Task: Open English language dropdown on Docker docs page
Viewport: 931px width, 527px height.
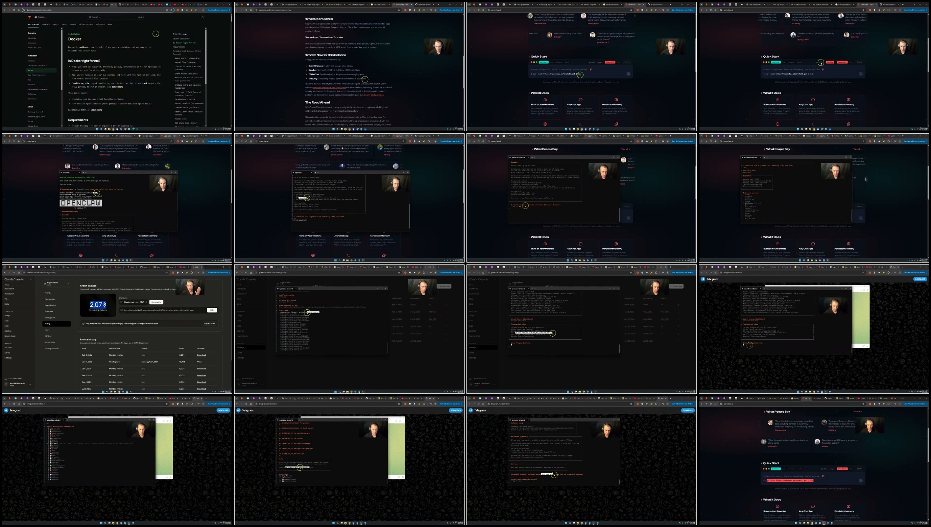Action: click(x=41, y=17)
